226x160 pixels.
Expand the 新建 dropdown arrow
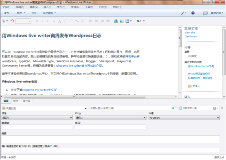(24, 13)
